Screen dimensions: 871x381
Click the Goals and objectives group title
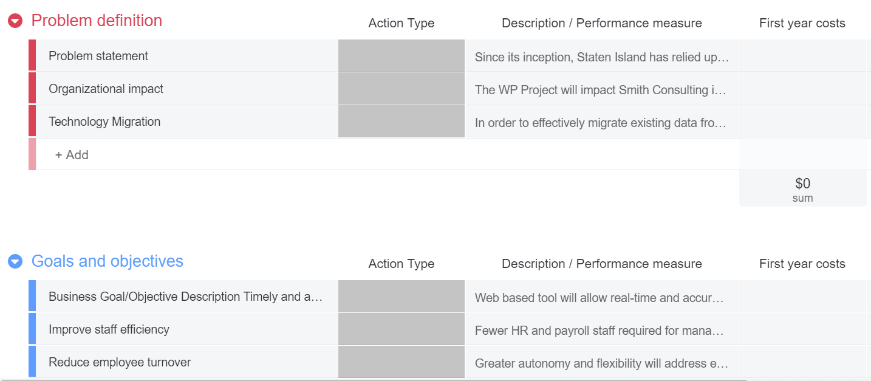click(x=108, y=261)
